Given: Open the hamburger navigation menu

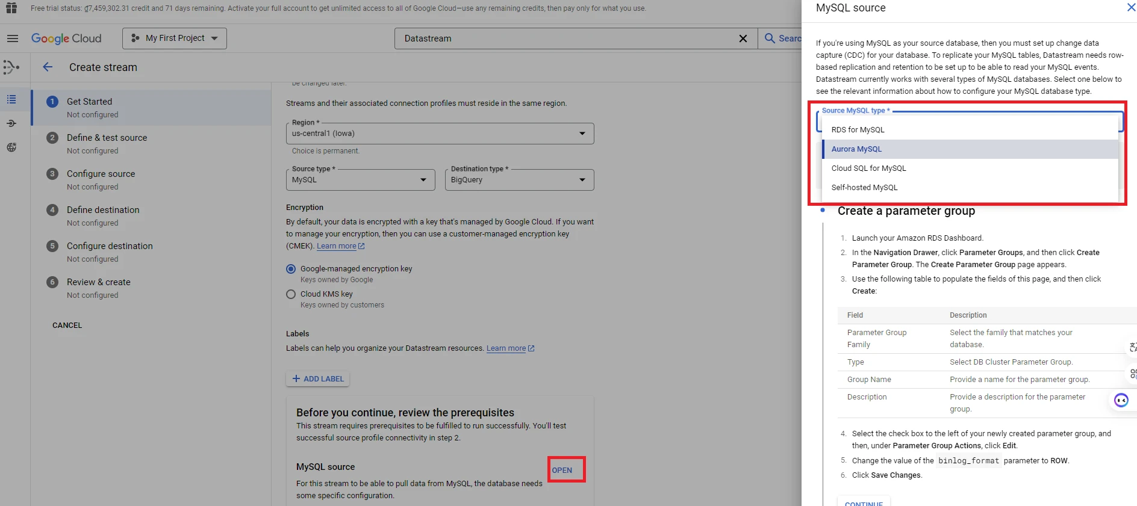Looking at the screenshot, I should click(x=12, y=39).
